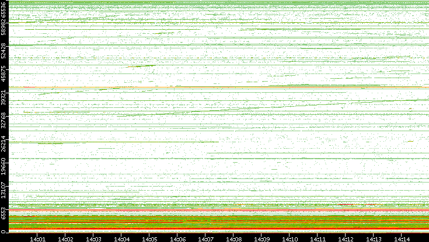Click the 45875 vertical axis label
The image size is (429, 242).
click(x=4, y=73)
